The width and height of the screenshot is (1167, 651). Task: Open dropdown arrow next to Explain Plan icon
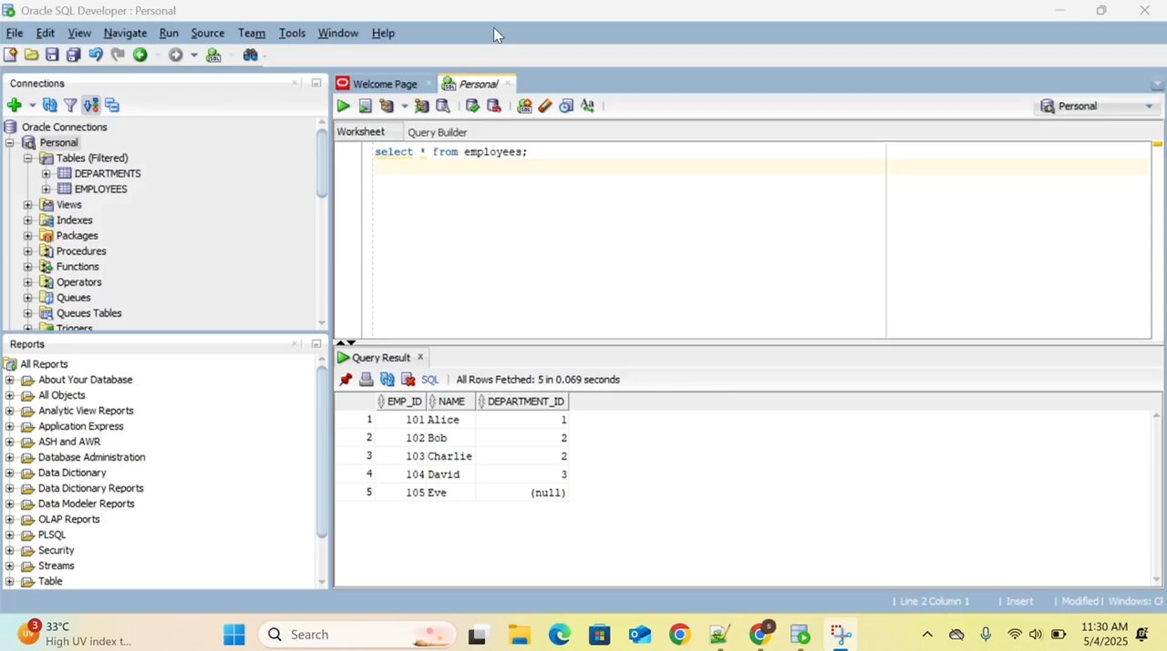(405, 107)
